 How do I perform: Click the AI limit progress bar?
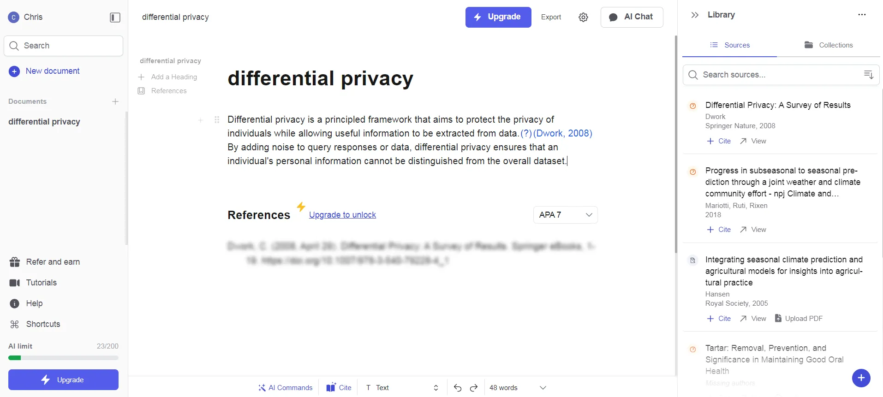click(63, 358)
